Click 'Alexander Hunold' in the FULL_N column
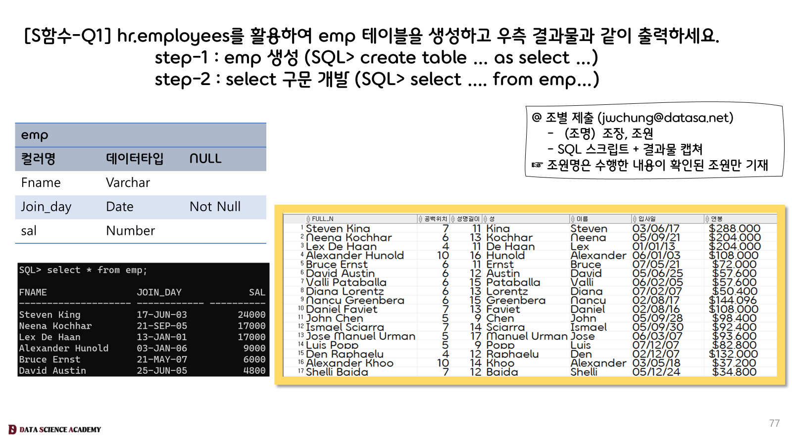 355,256
